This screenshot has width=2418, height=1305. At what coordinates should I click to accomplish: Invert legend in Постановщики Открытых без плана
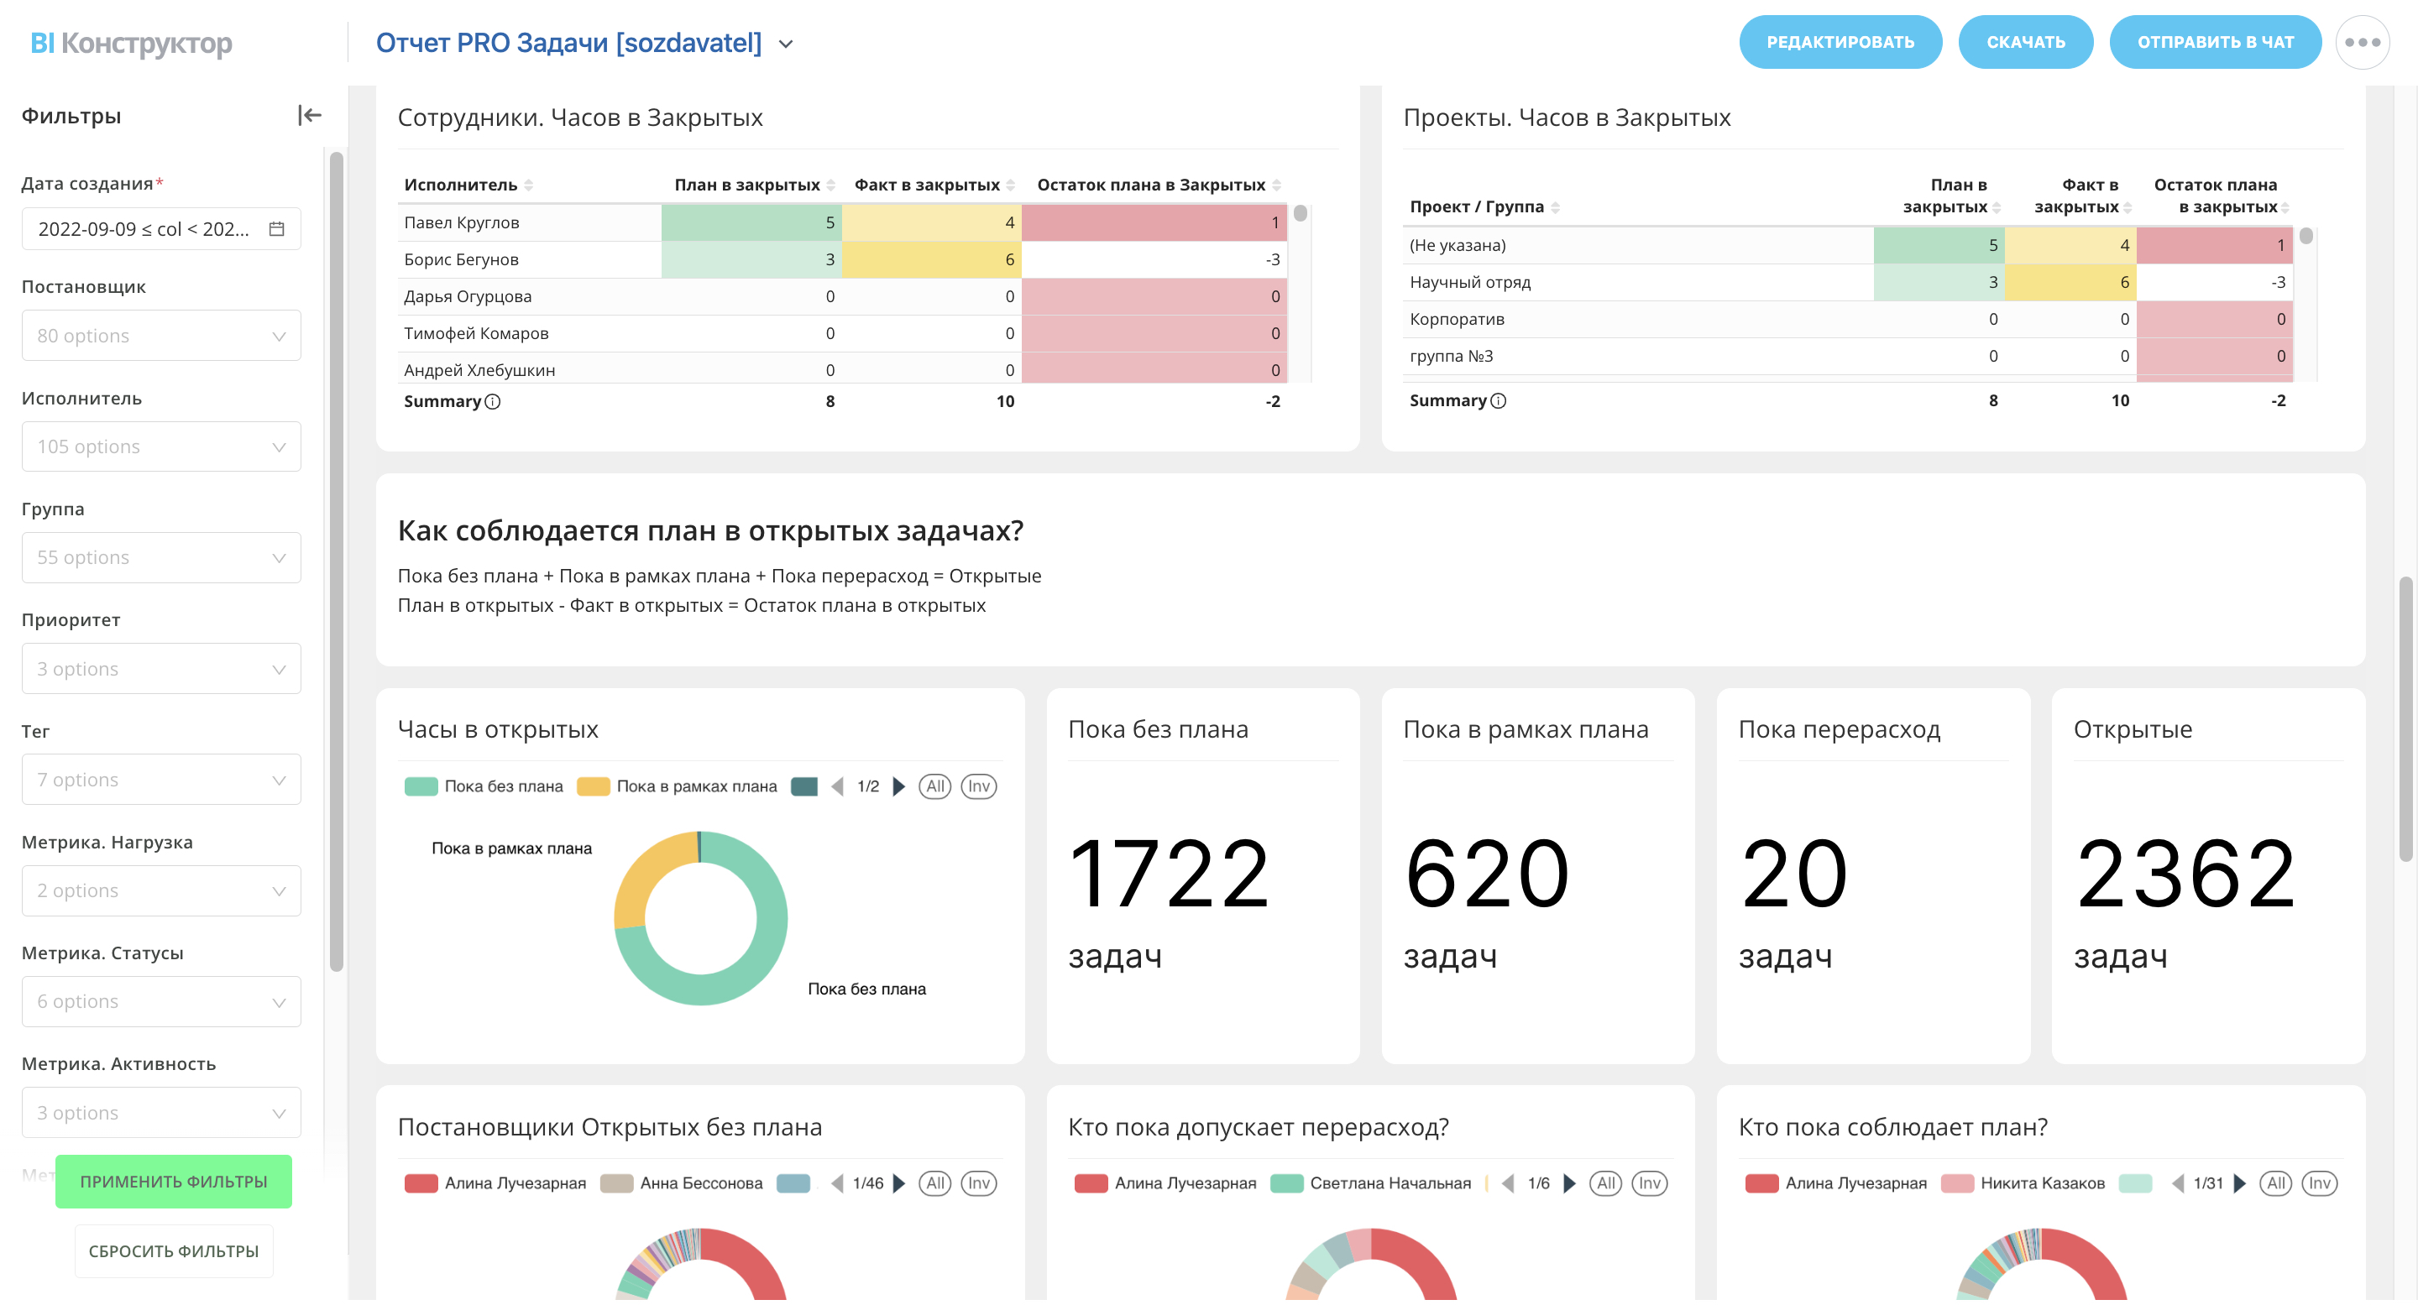[x=978, y=1183]
